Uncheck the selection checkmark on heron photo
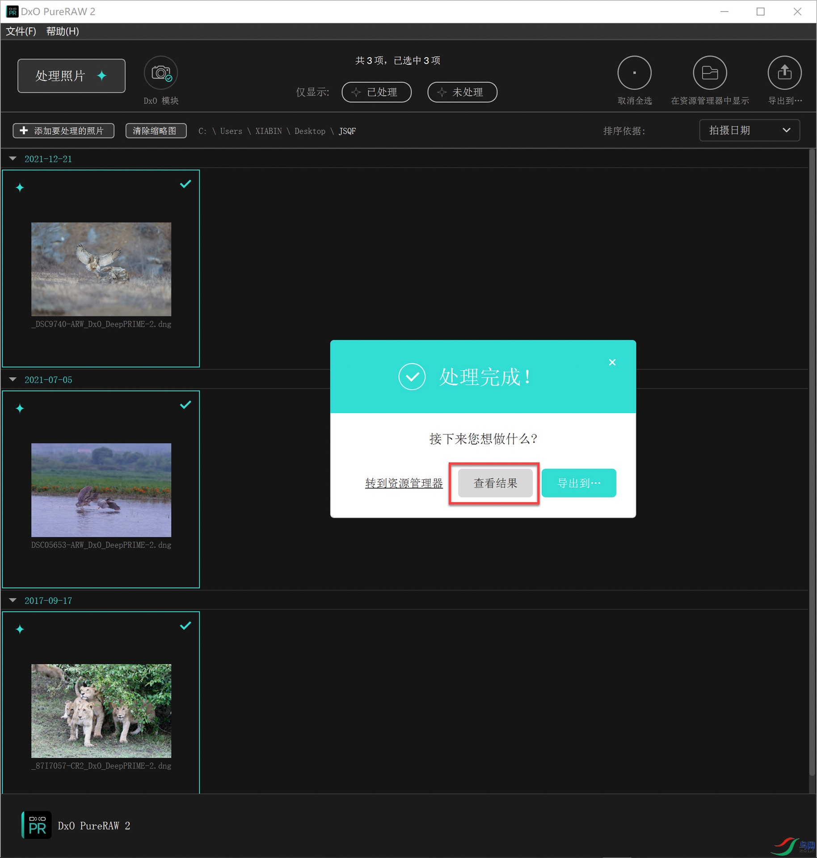Image resolution: width=817 pixels, height=858 pixels. click(185, 405)
